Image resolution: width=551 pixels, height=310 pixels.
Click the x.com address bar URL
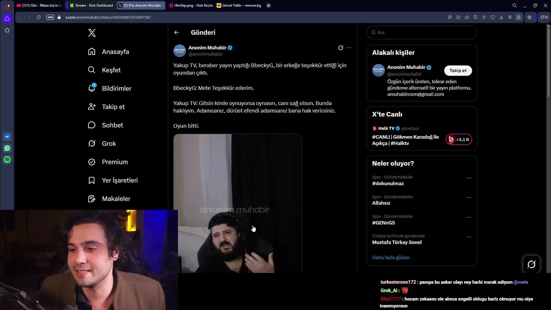(x=108, y=17)
